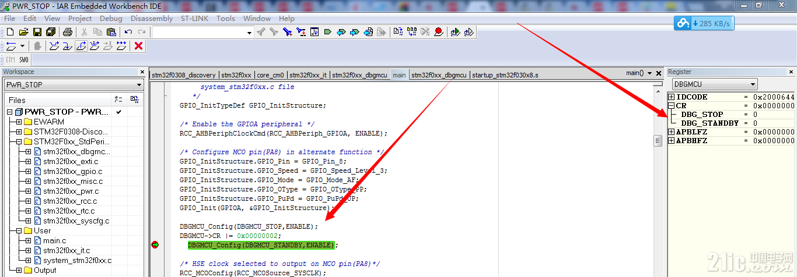The height and width of the screenshot is (277, 797).
Task: Create a new document with the New icon
Action: click(x=11, y=32)
